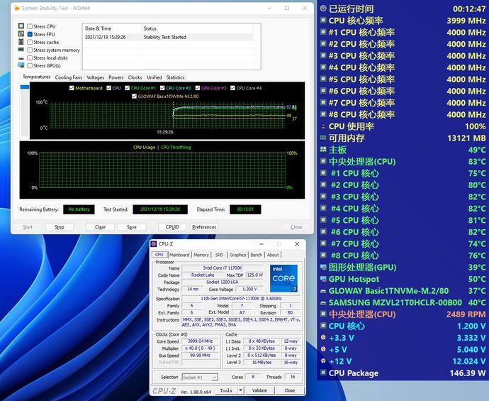Enable the Stress CPU checkbox

30,26
